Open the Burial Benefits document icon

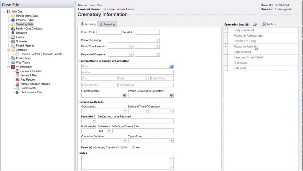(17, 88)
